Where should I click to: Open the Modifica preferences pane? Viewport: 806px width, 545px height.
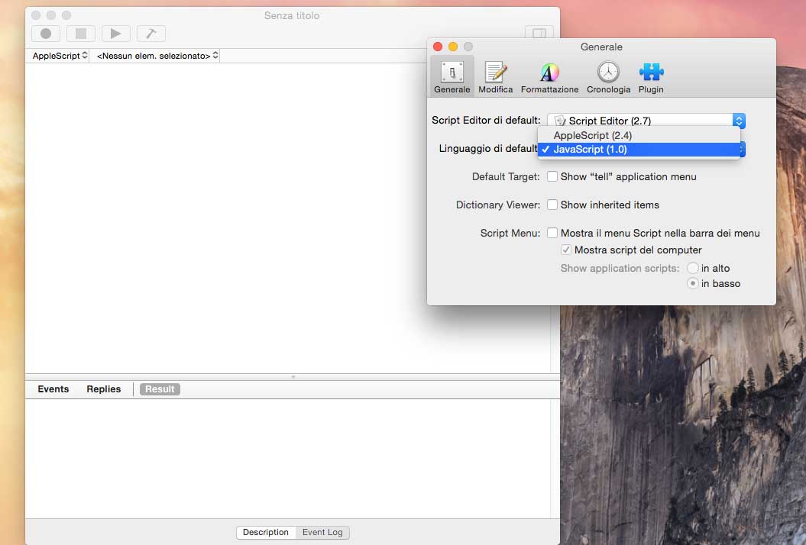(496, 78)
